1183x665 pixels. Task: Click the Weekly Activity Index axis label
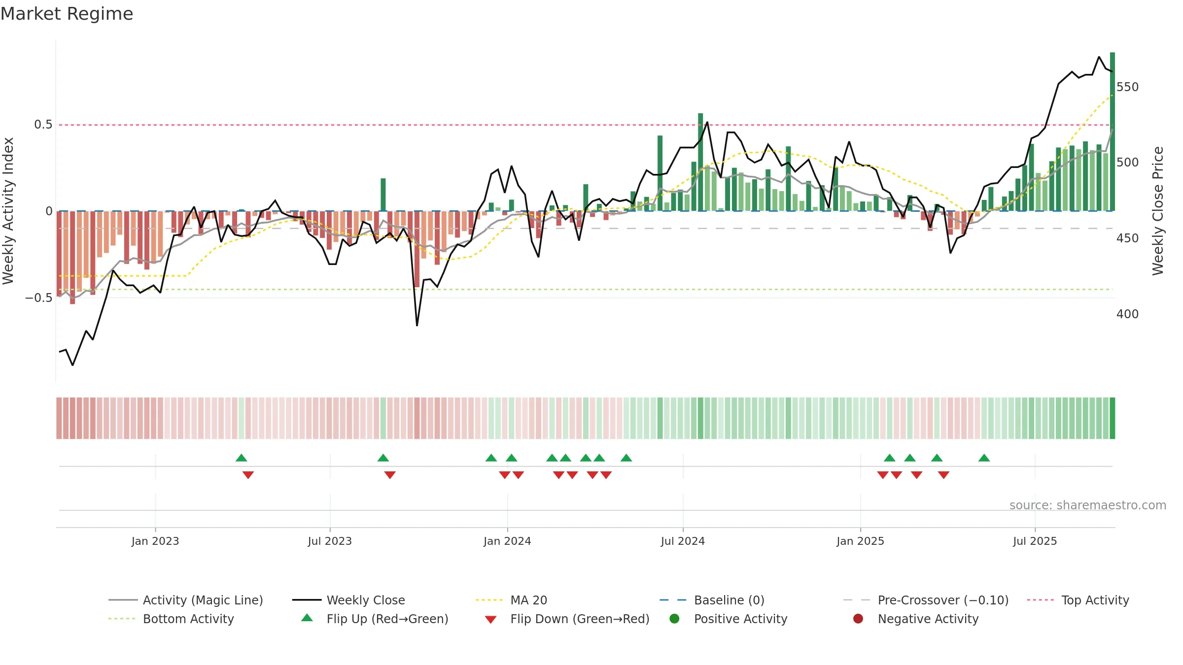(x=8, y=211)
